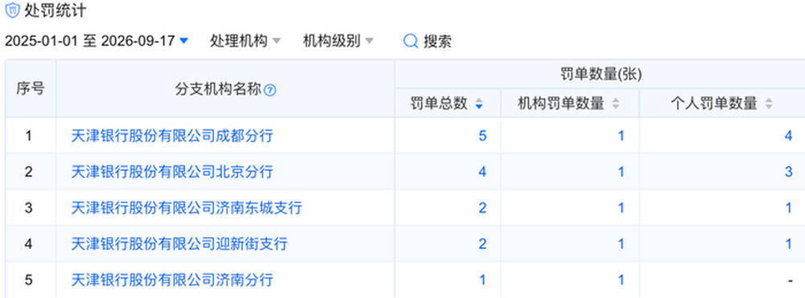Expand the 处理机构 filter dropdown

click(245, 41)
